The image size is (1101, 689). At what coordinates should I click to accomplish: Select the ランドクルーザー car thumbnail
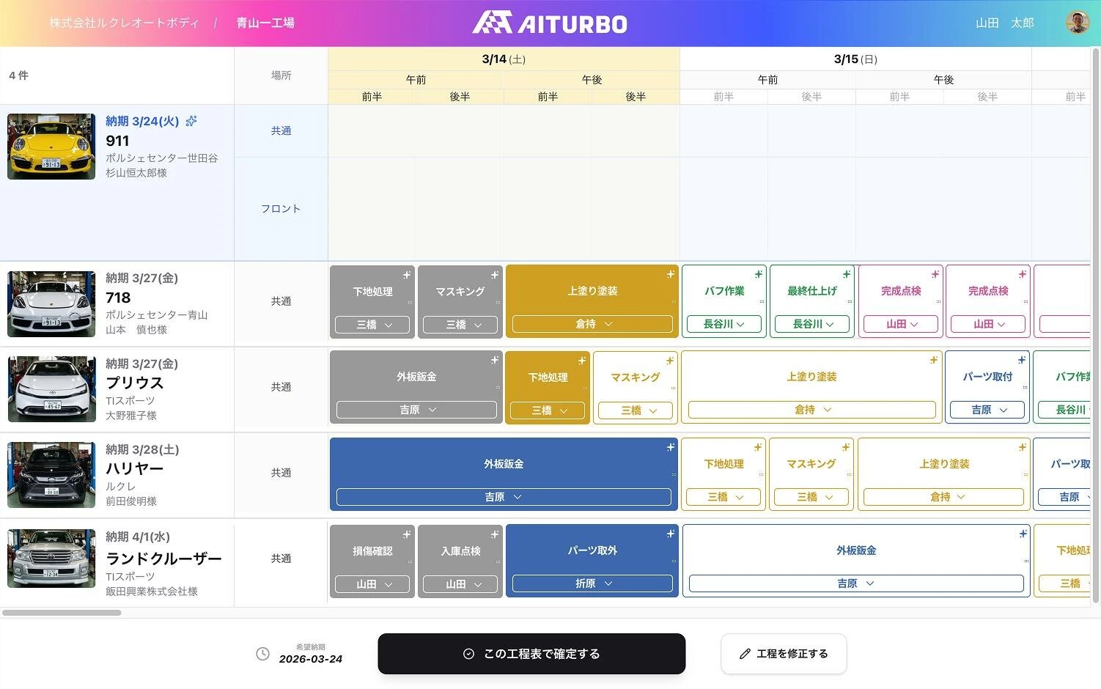(x=51, y=559)
